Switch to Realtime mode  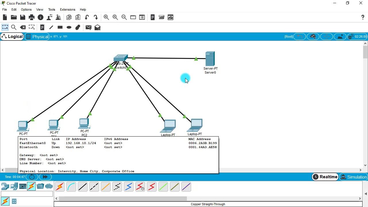click(325, 177)
